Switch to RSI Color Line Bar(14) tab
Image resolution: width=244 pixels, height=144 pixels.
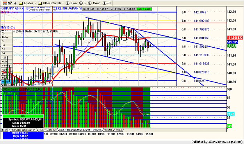(23, 130)
